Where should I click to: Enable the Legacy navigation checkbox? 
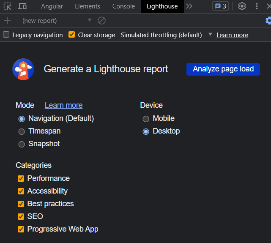coord(6,35)
